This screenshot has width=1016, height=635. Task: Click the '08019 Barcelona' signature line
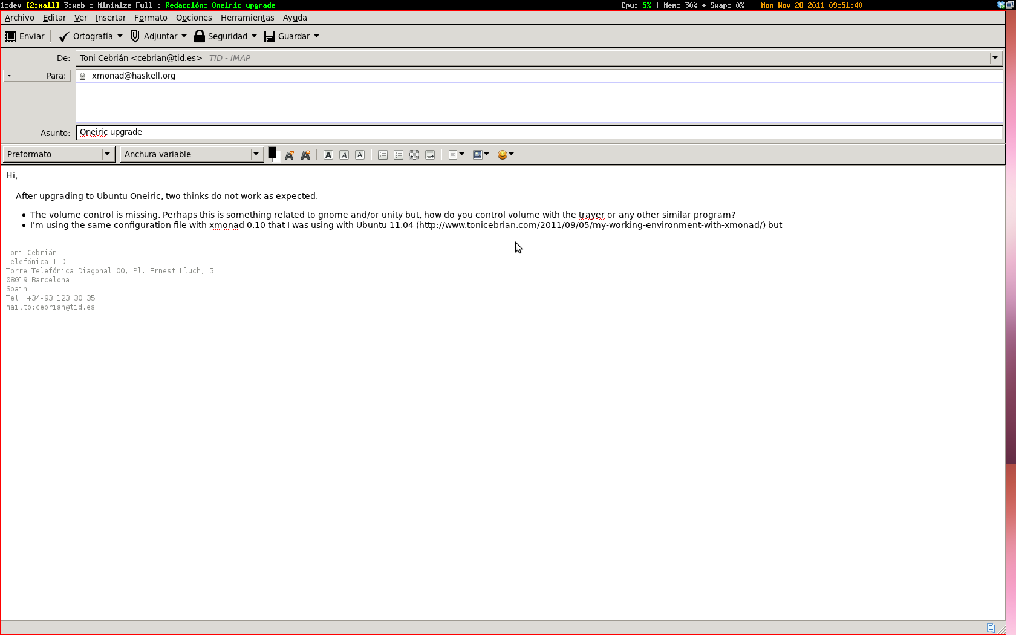pyautogui.click(x=37, y=280)
